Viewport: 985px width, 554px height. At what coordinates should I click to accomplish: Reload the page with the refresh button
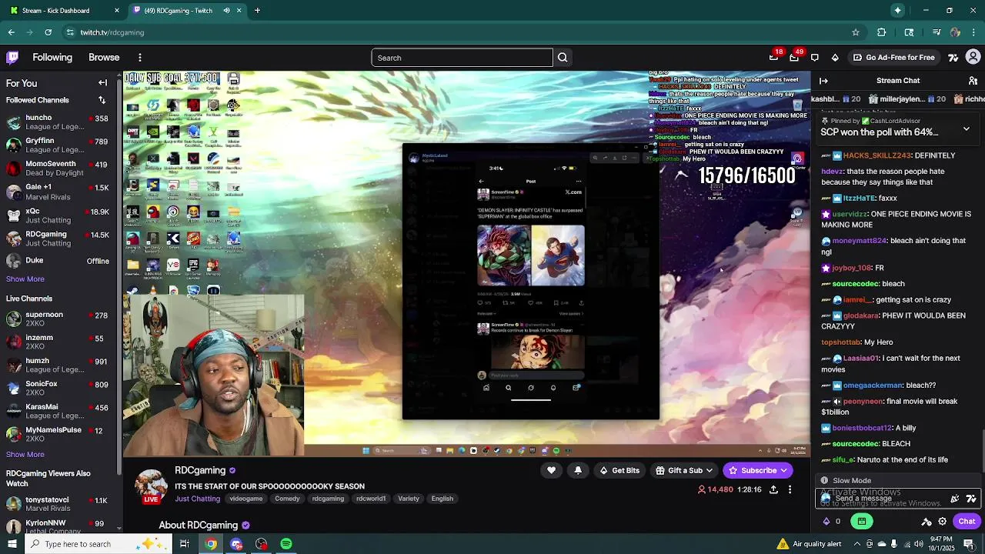pos(48,32)
